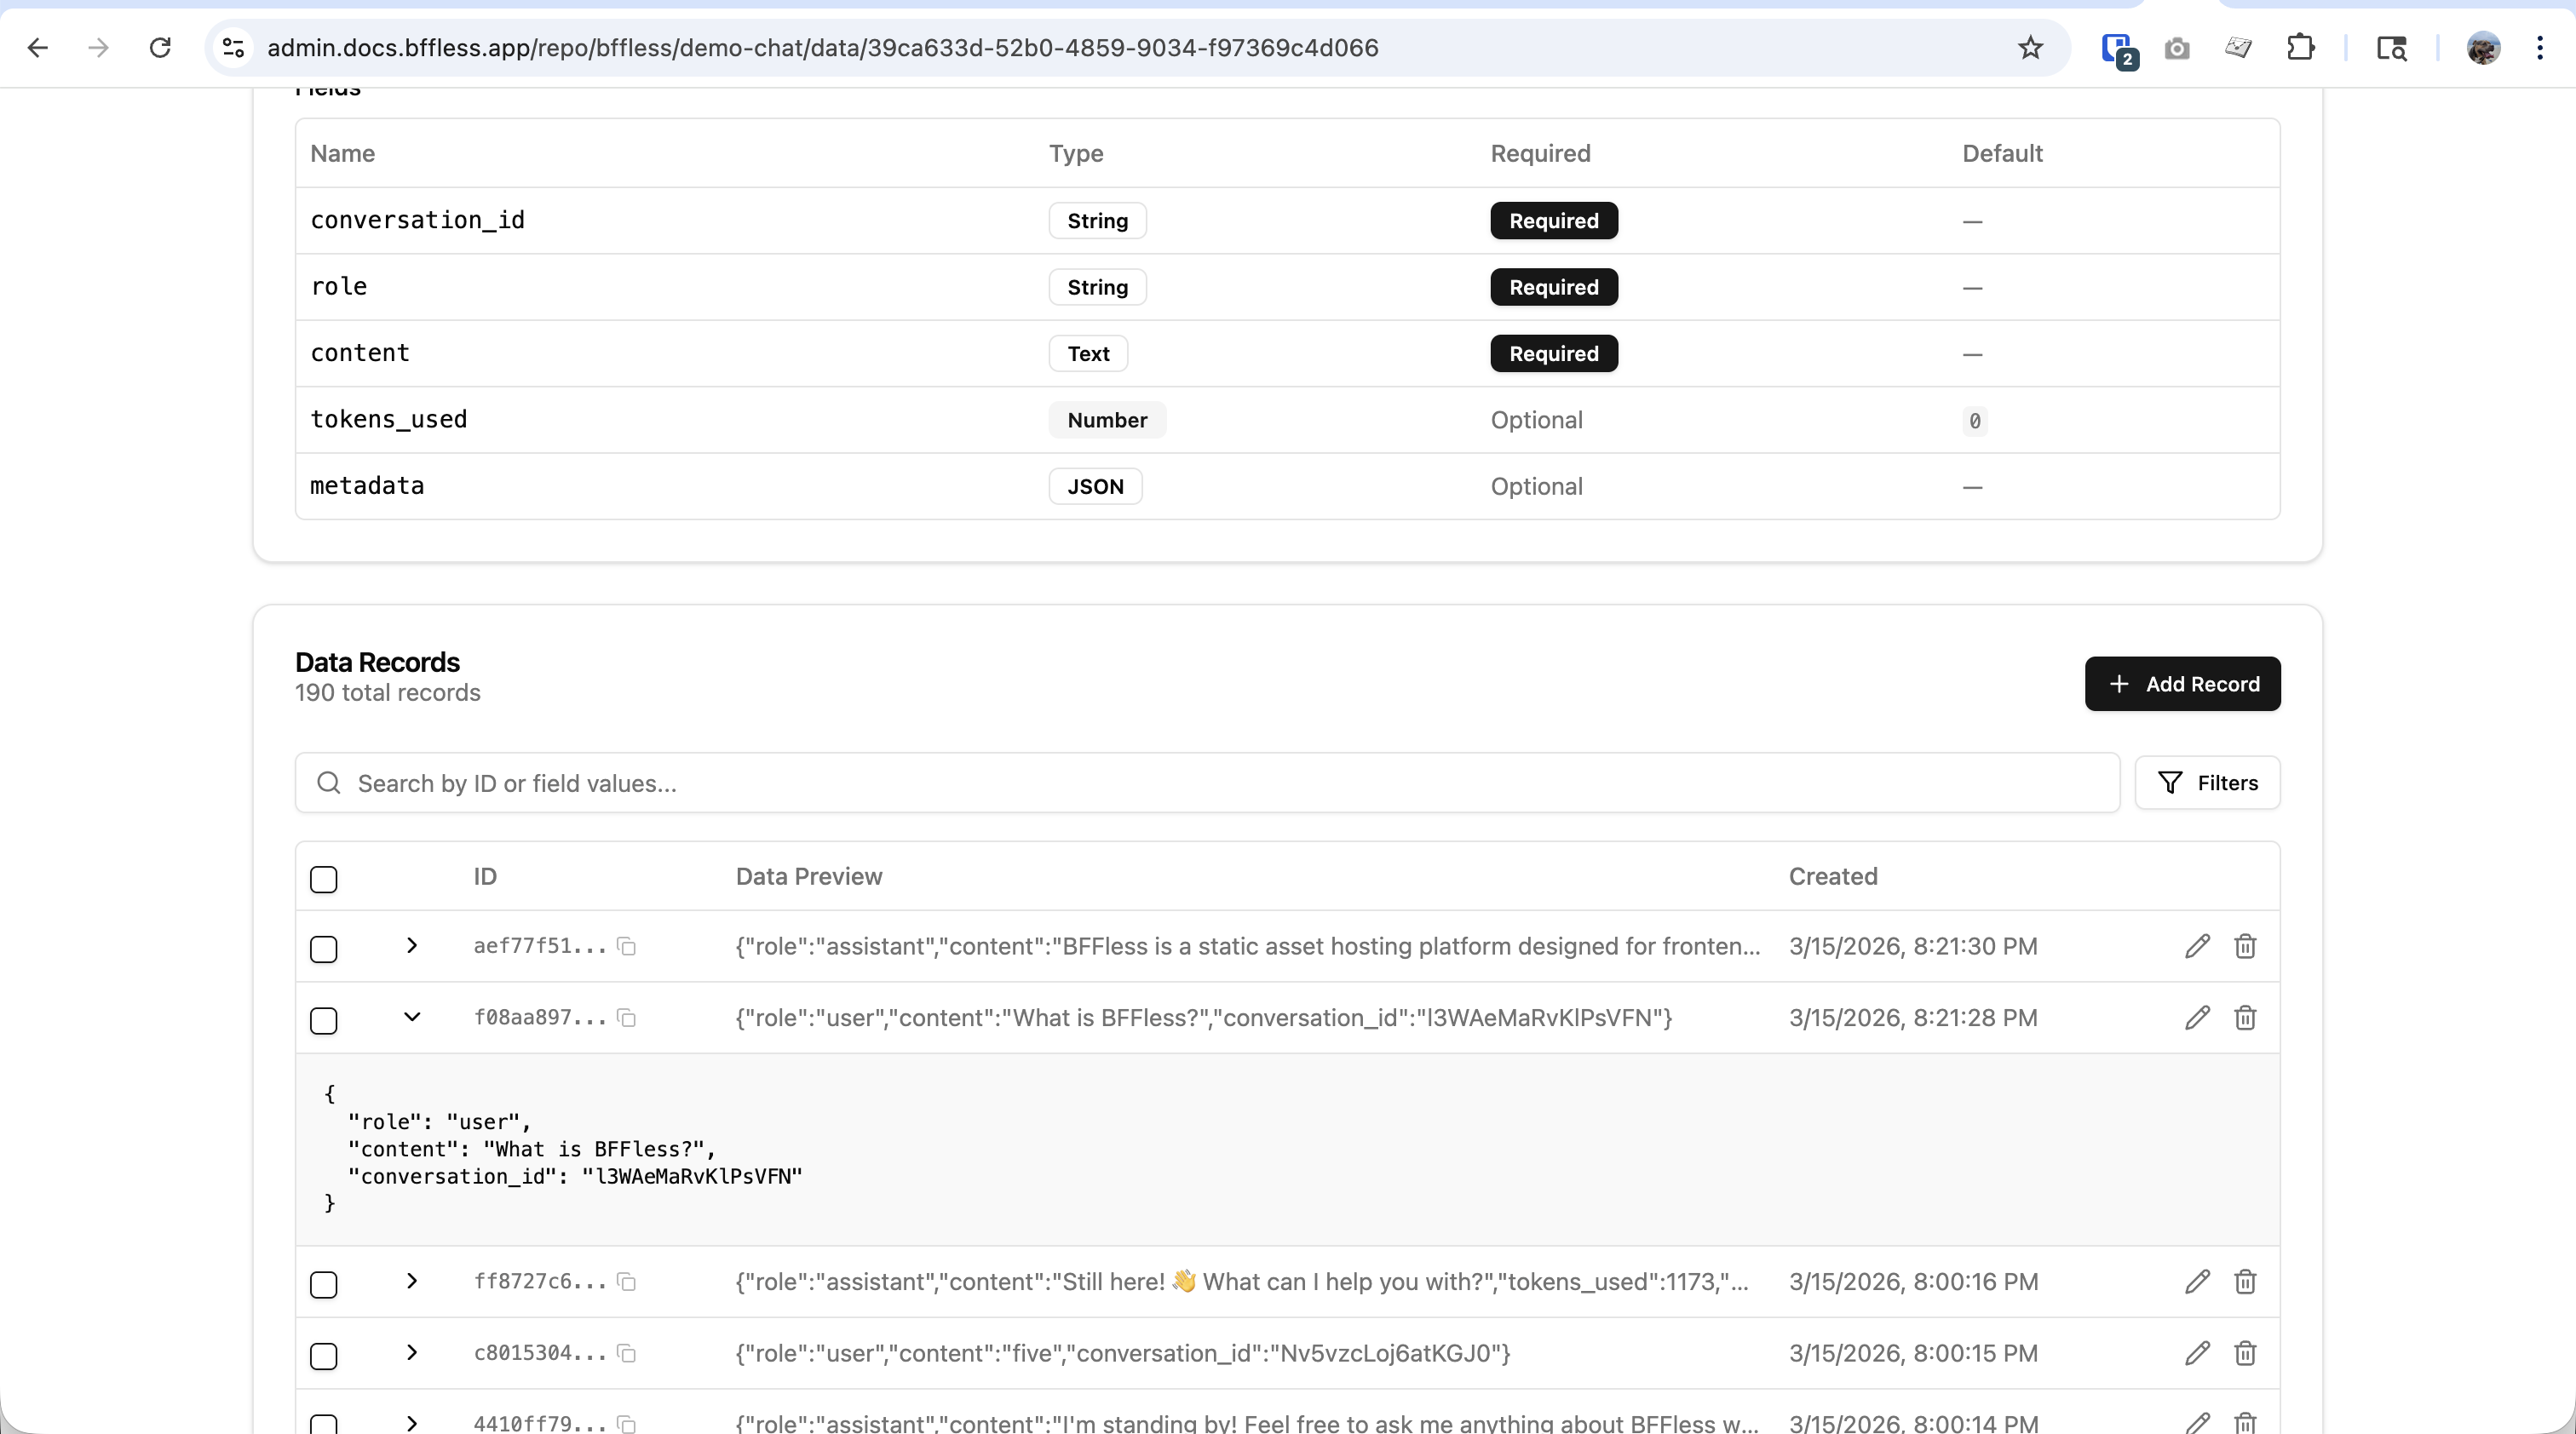Reload the current page
Screen dimensions: 2576x1434
160,48
